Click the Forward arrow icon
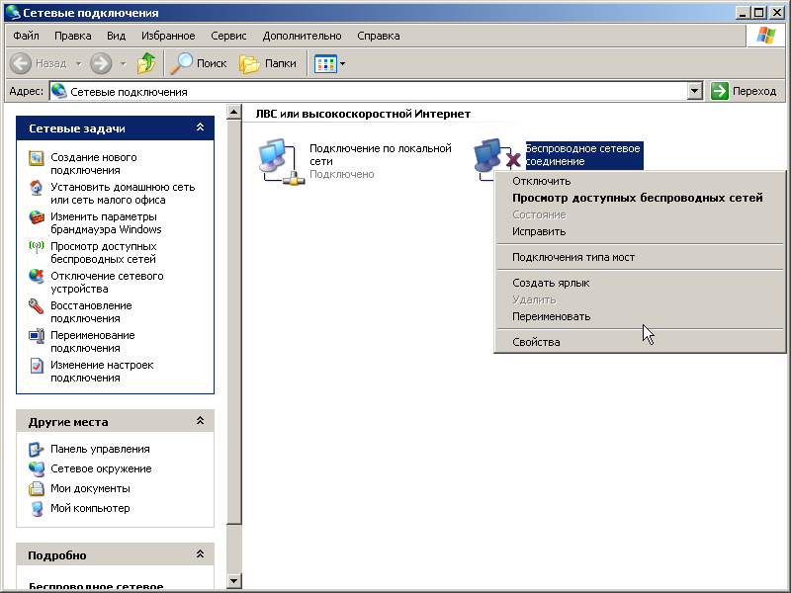 click(x=101, y=63)
